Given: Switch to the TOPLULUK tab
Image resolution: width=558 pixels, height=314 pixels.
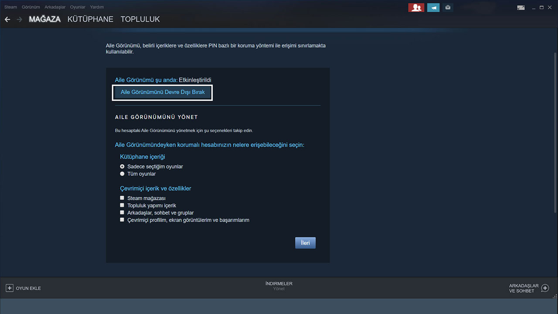Looking at the screenshot, I should point(140,19).
